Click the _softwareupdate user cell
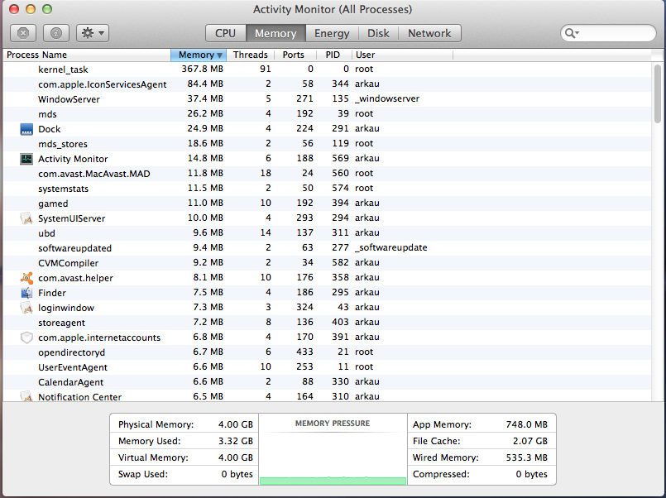The image size is (666, 498). pyautogui.click(x=391, y=247)
